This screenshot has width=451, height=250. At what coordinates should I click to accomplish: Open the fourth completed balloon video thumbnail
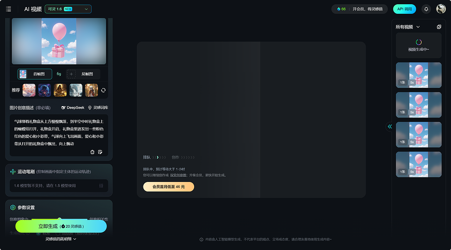[x=419, y=164]
